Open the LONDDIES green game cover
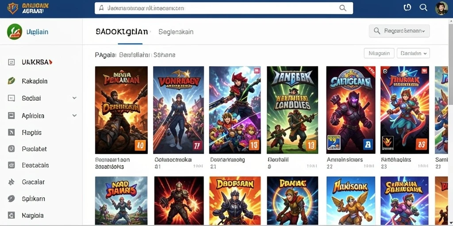Image resolution: width=453 pixels, height=226 pixels. (292, 110)
